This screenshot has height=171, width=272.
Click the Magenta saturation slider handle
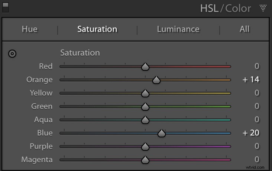point(145,160)
